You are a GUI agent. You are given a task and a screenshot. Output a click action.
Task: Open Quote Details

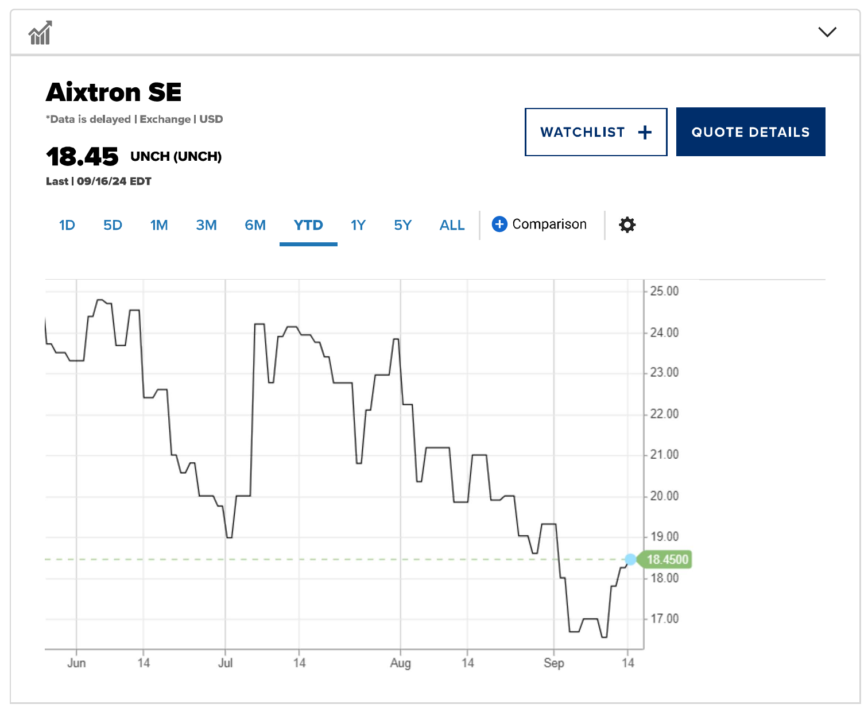point(750,132)
